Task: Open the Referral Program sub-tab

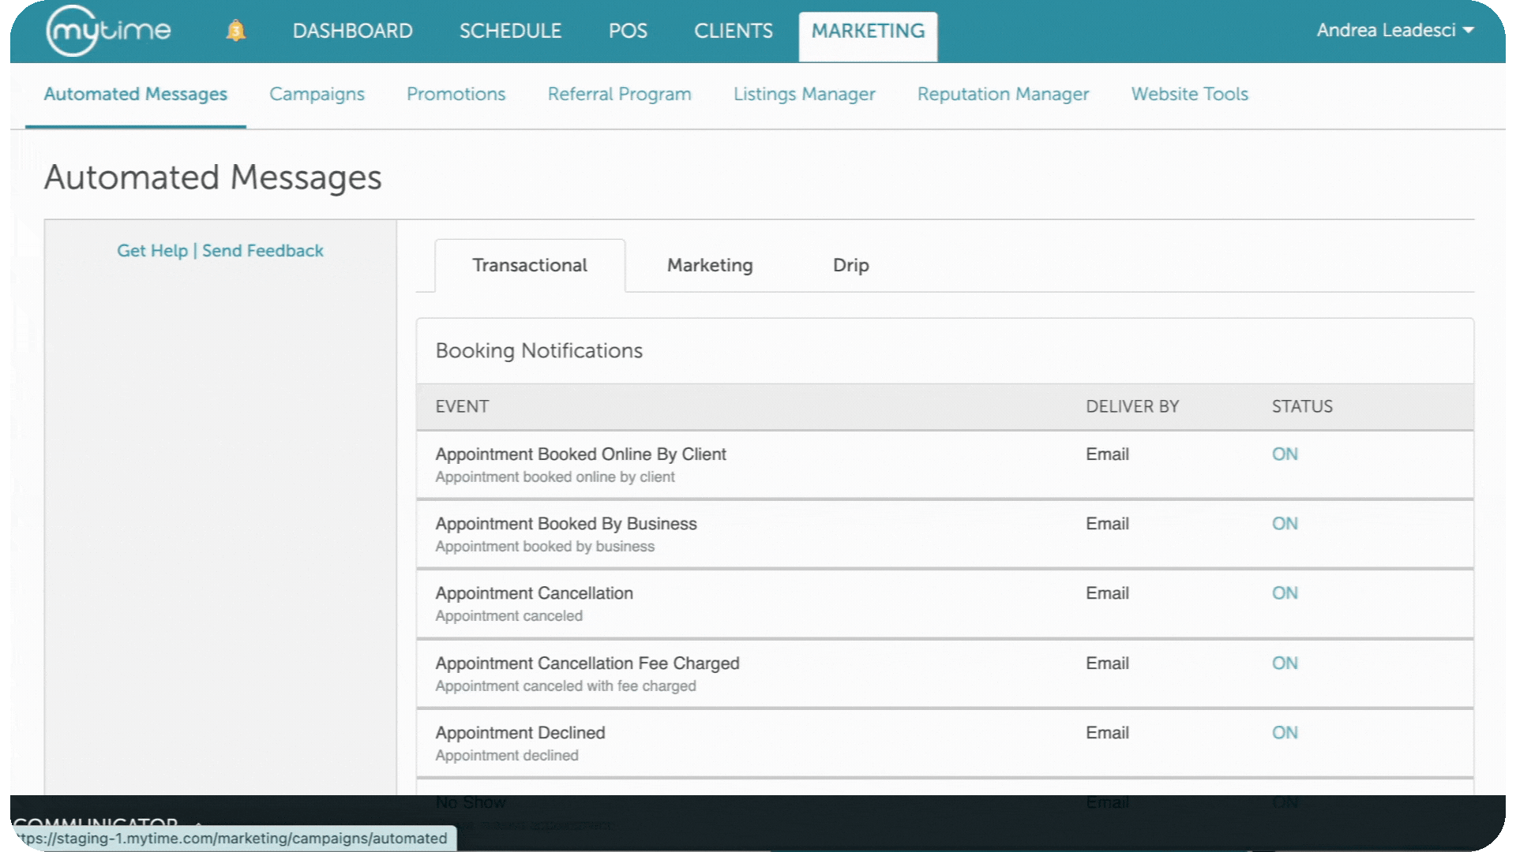Action: 619,94
